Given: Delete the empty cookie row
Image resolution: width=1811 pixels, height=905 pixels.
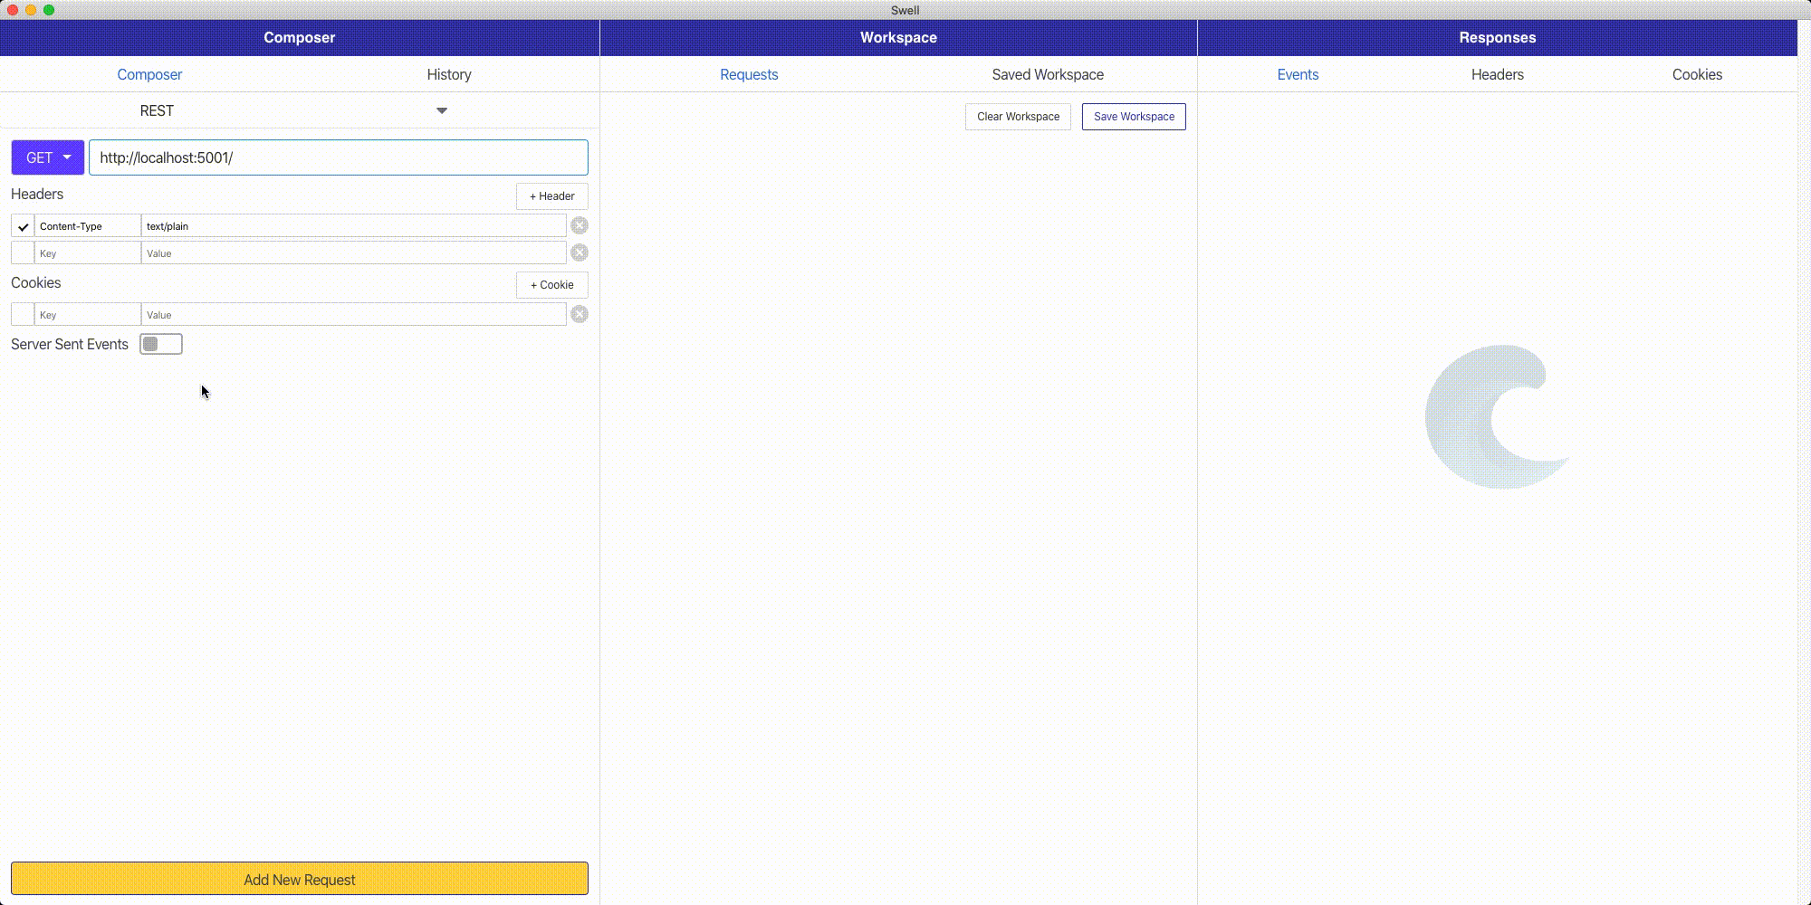Looking at the screenshot, I should coord(580,314).
